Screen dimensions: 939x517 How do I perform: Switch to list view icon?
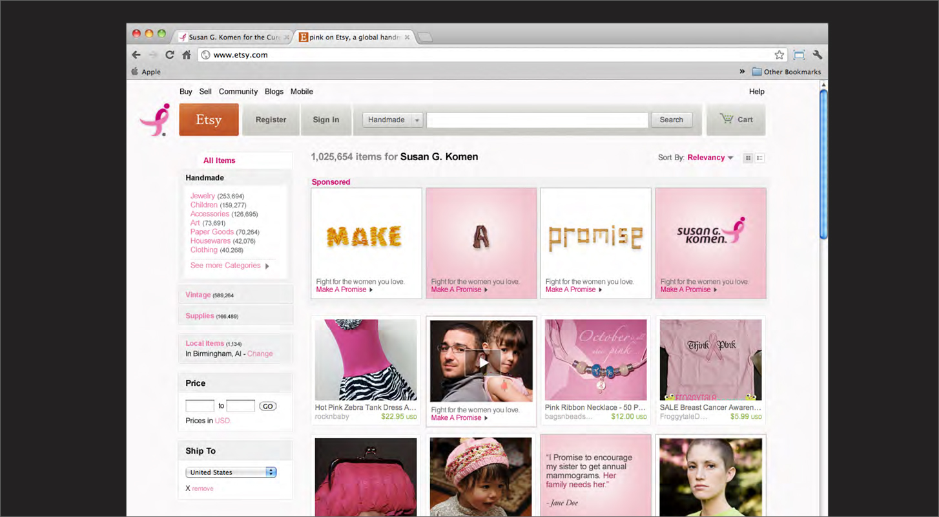pyautogui.click(x=759, y=158)
